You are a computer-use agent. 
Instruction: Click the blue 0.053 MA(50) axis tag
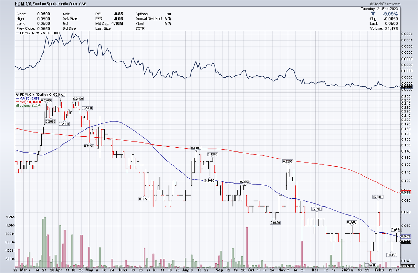pyautogui.click(x=406, y=237)
